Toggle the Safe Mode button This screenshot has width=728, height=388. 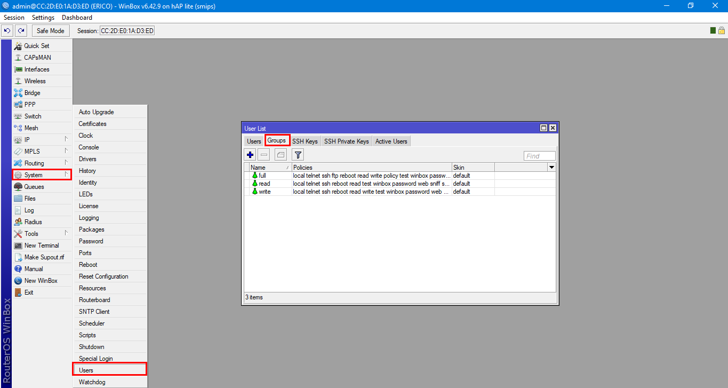click(x=51, y=31)
